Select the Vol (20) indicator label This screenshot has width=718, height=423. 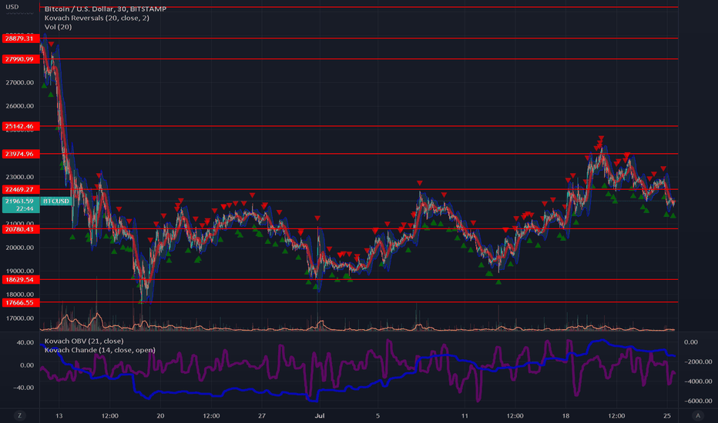pyautogui.click(x=58, y=26)
